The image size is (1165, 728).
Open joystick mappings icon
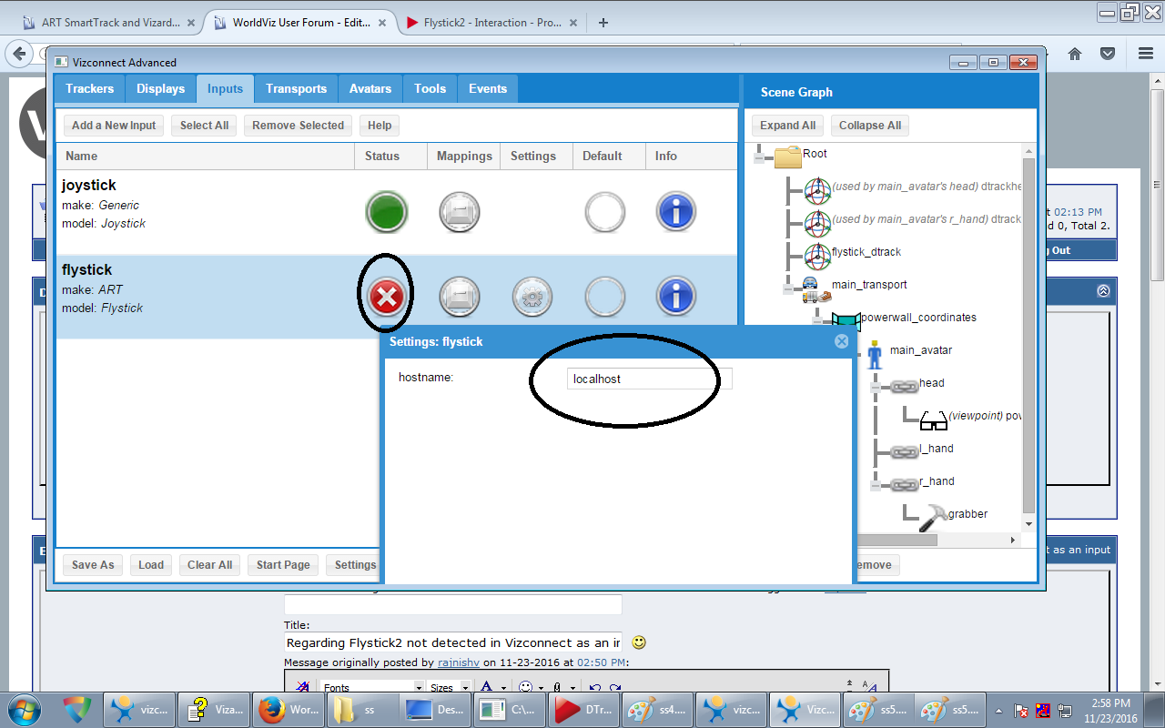tap(460, 213)
